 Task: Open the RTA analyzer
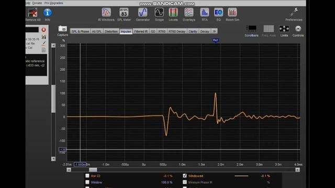pos(205,13)
